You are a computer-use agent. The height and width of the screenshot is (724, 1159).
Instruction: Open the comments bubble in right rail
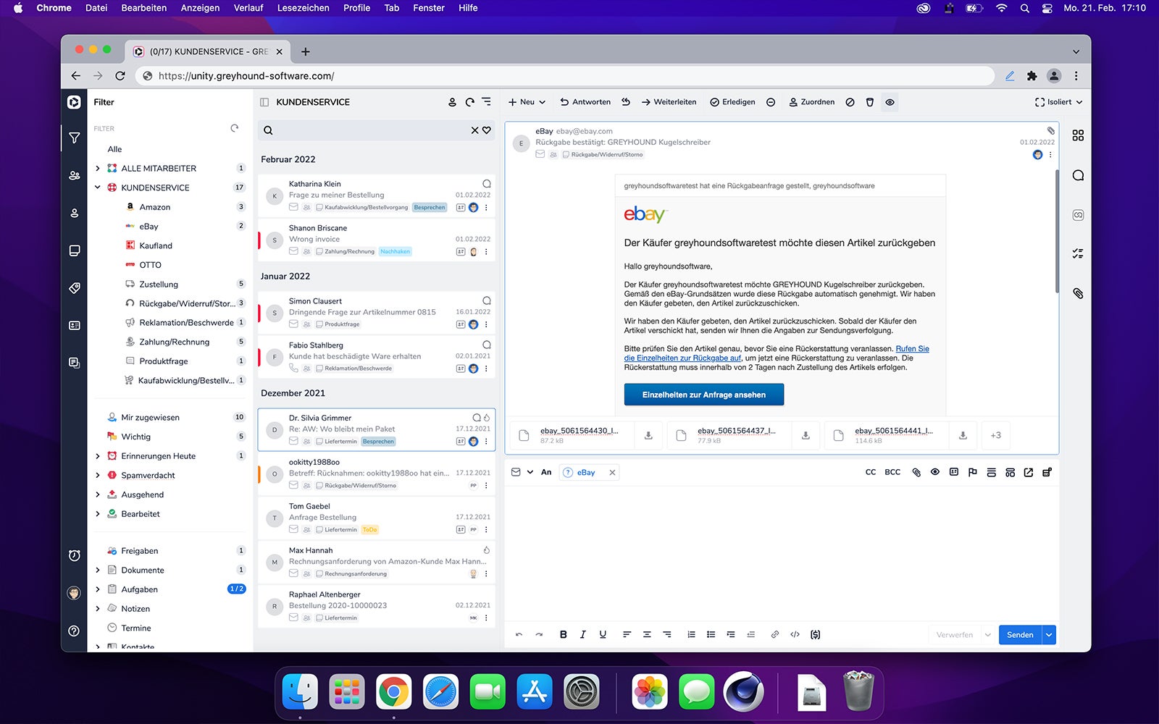coord(1078,175)
